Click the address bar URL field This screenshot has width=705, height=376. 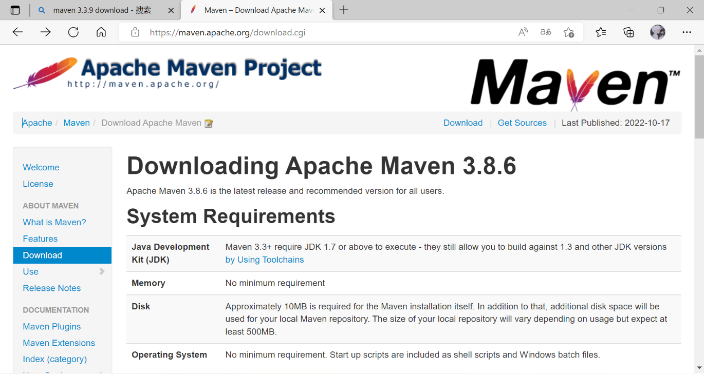click(x=329, y=32)
